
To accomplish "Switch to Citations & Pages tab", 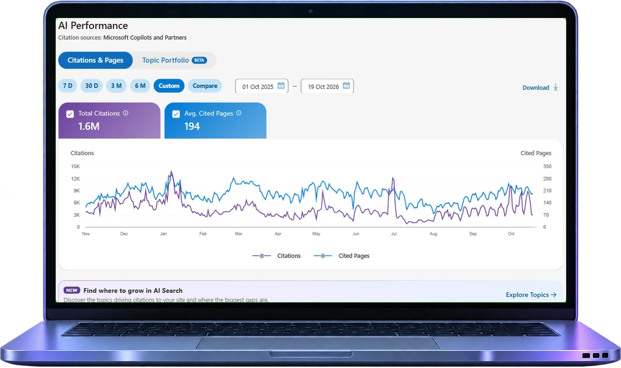I will coord(95,60).
